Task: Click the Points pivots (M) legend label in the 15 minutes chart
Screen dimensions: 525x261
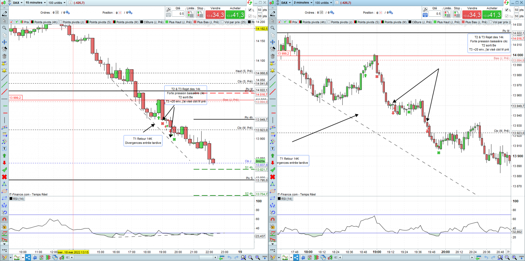Action: pos(127,22)
